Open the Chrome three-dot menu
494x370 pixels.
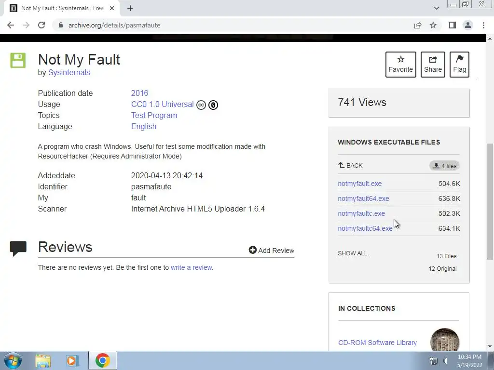[x=483, y=25]
